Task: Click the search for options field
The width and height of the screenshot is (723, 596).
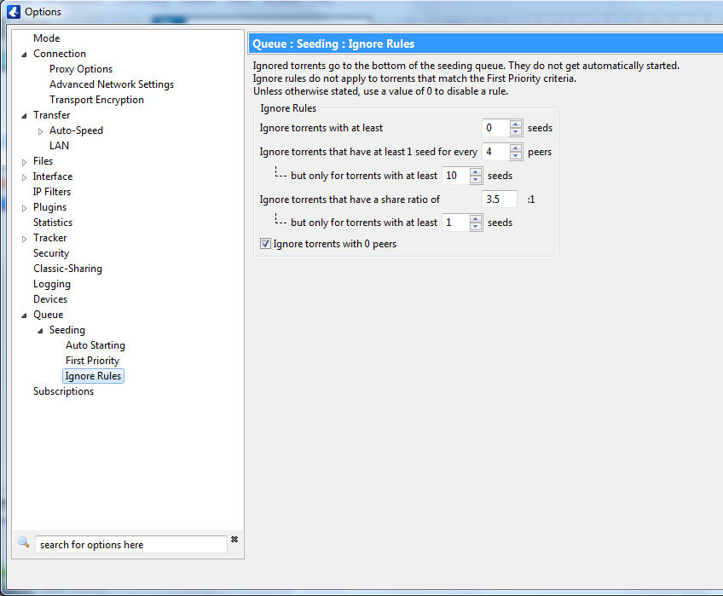Action: coord(131,544)
